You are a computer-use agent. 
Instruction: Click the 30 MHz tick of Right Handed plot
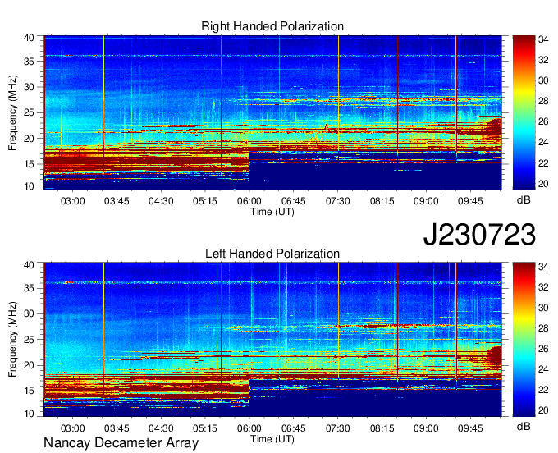coord(29,87)
